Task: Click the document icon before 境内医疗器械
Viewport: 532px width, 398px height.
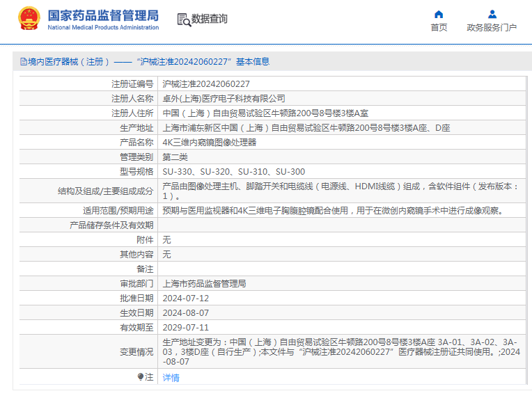Action: coord(23,62)
